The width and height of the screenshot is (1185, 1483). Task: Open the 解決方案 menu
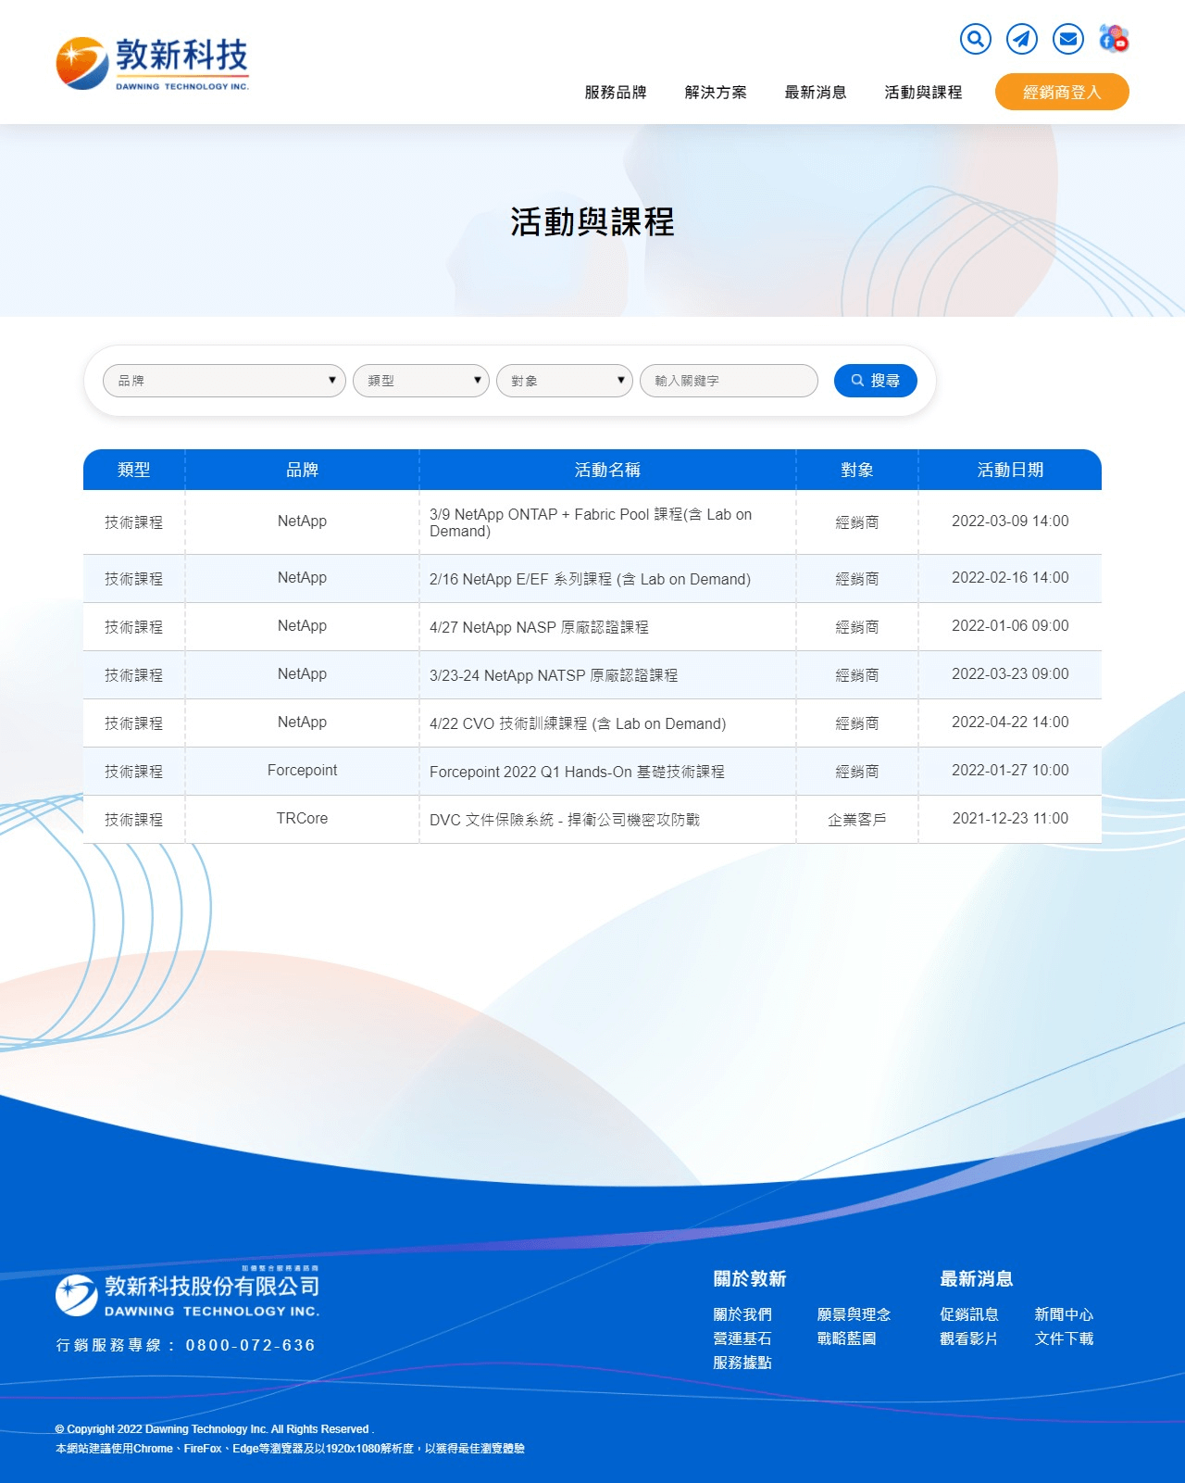(716, 93)
